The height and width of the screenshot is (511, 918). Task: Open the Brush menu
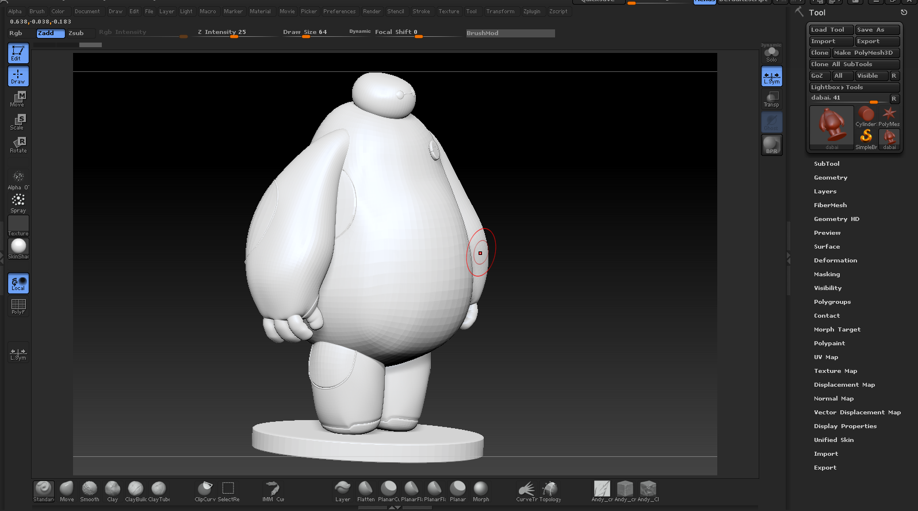click(x=37, y=12)
